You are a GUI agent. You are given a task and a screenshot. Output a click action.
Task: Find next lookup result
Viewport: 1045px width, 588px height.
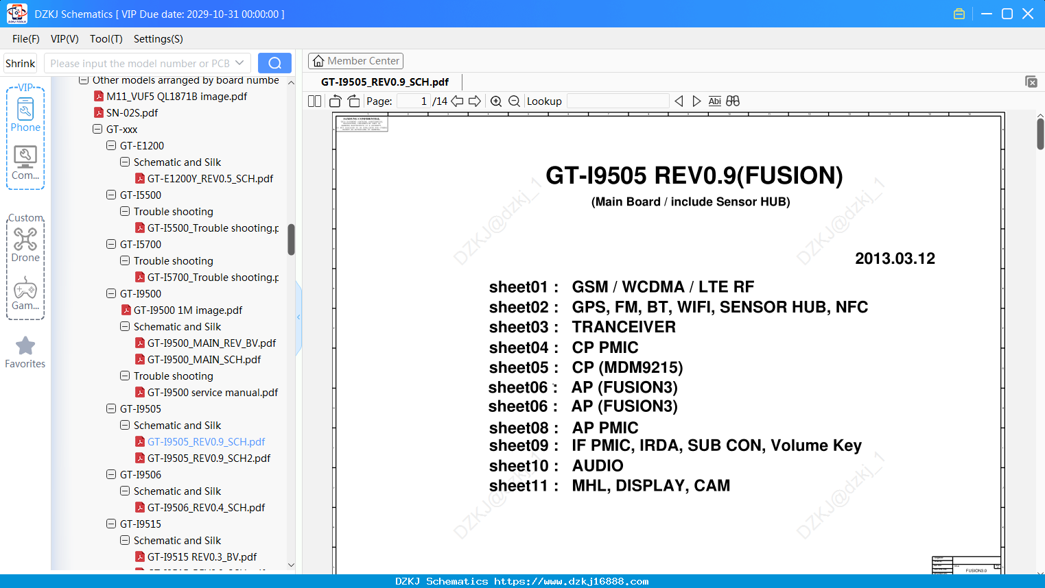(696, 101)
